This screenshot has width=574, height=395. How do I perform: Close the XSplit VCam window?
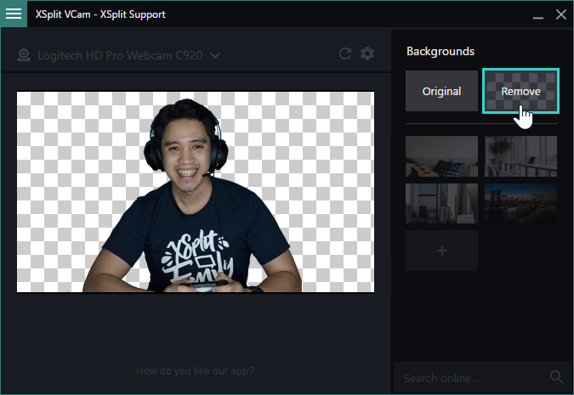(560, 14)
